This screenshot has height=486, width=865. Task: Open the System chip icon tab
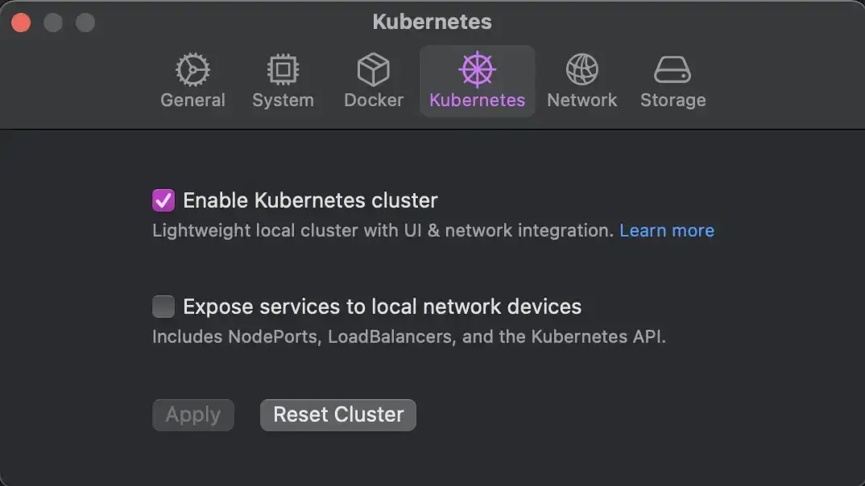coord(283,70)
